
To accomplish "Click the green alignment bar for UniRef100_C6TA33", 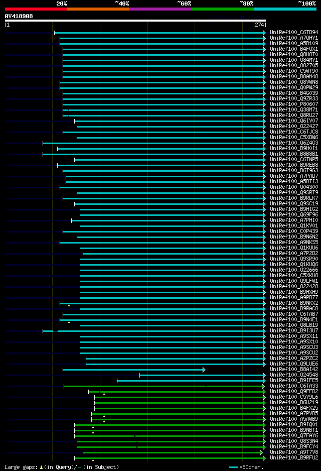I will [163, 386].
